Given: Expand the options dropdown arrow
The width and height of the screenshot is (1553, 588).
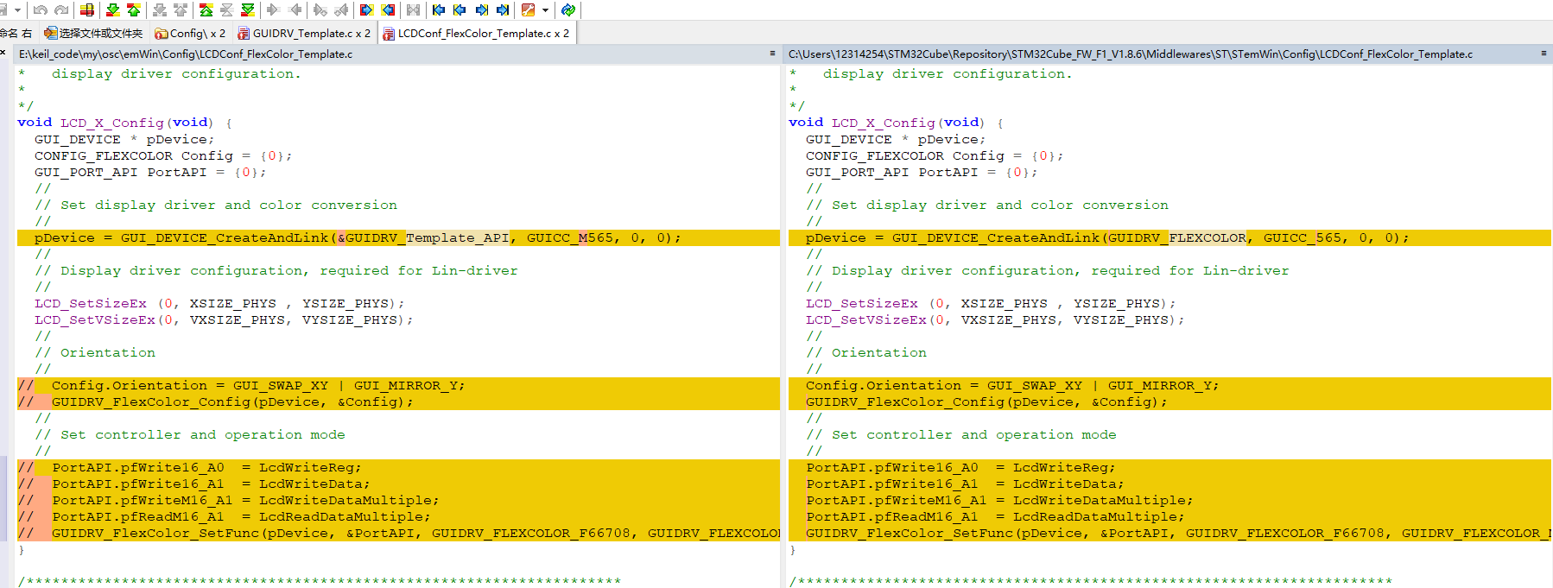Looking at the screenshot, I should point(545,9).
